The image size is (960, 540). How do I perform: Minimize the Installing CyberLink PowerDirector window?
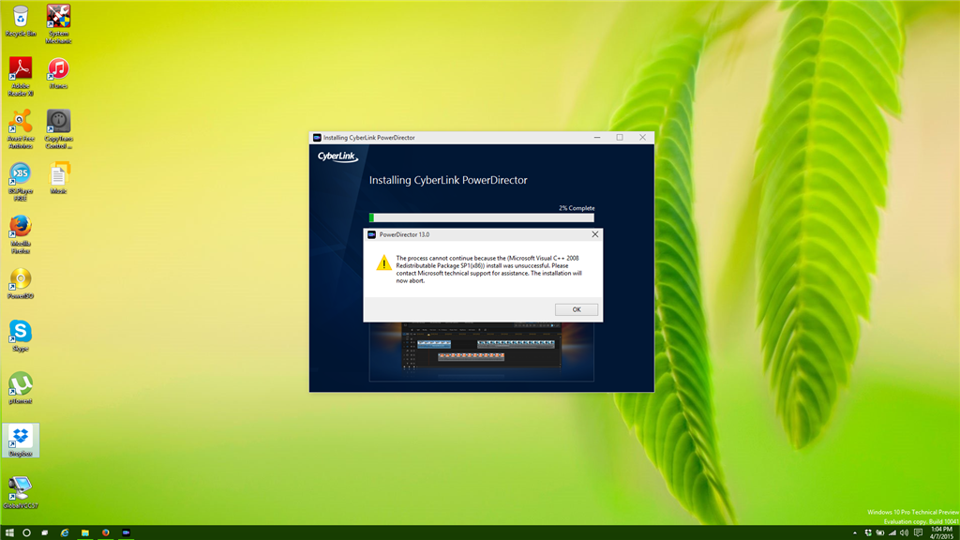pos(597,138)
